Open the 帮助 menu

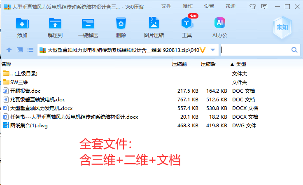231,6
